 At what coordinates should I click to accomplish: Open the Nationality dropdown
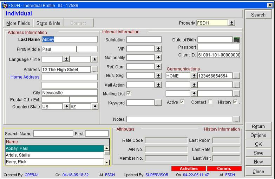point(158,58)
